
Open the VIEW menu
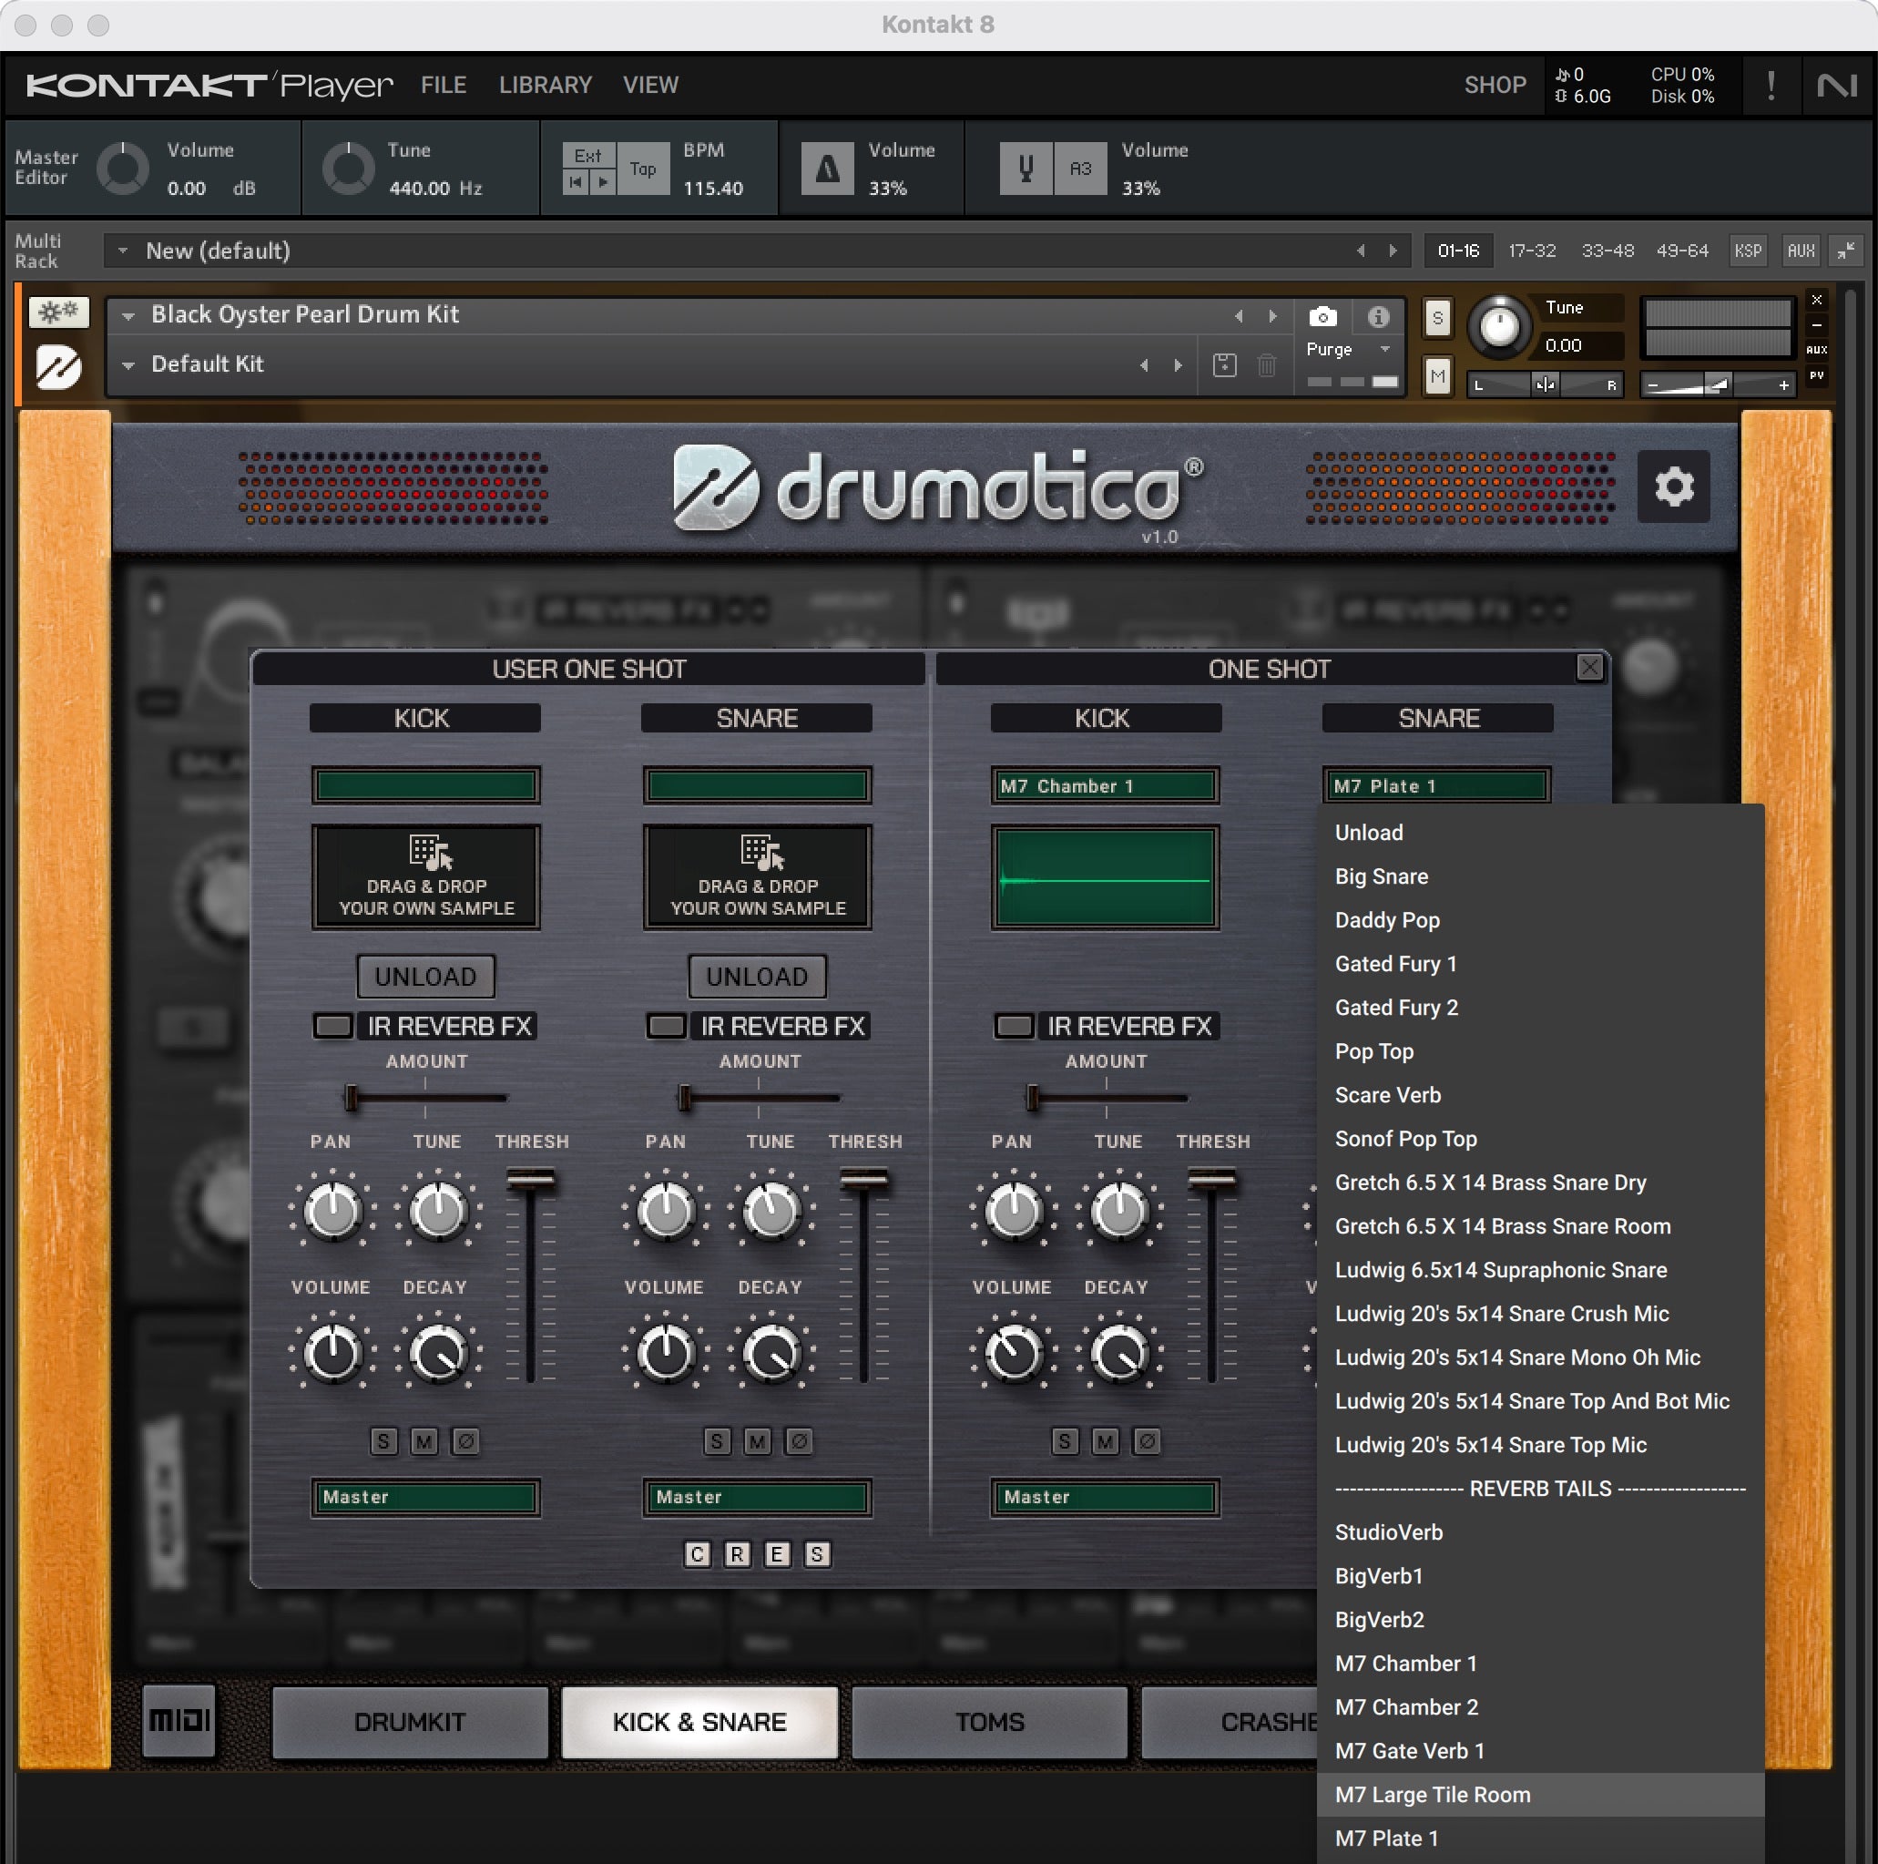click(x=650, y=86)
